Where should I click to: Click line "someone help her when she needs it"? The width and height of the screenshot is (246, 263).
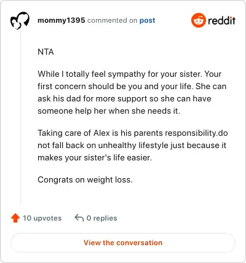point(109,111)
